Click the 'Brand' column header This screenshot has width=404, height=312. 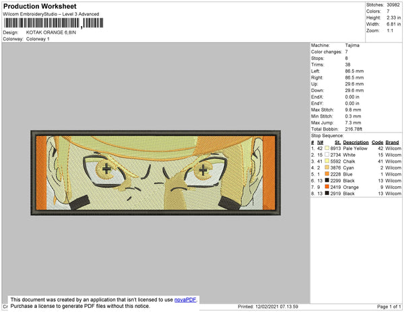[392, 143]
